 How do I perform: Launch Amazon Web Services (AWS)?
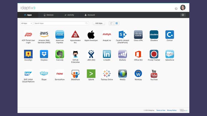[x=44, y=35]
